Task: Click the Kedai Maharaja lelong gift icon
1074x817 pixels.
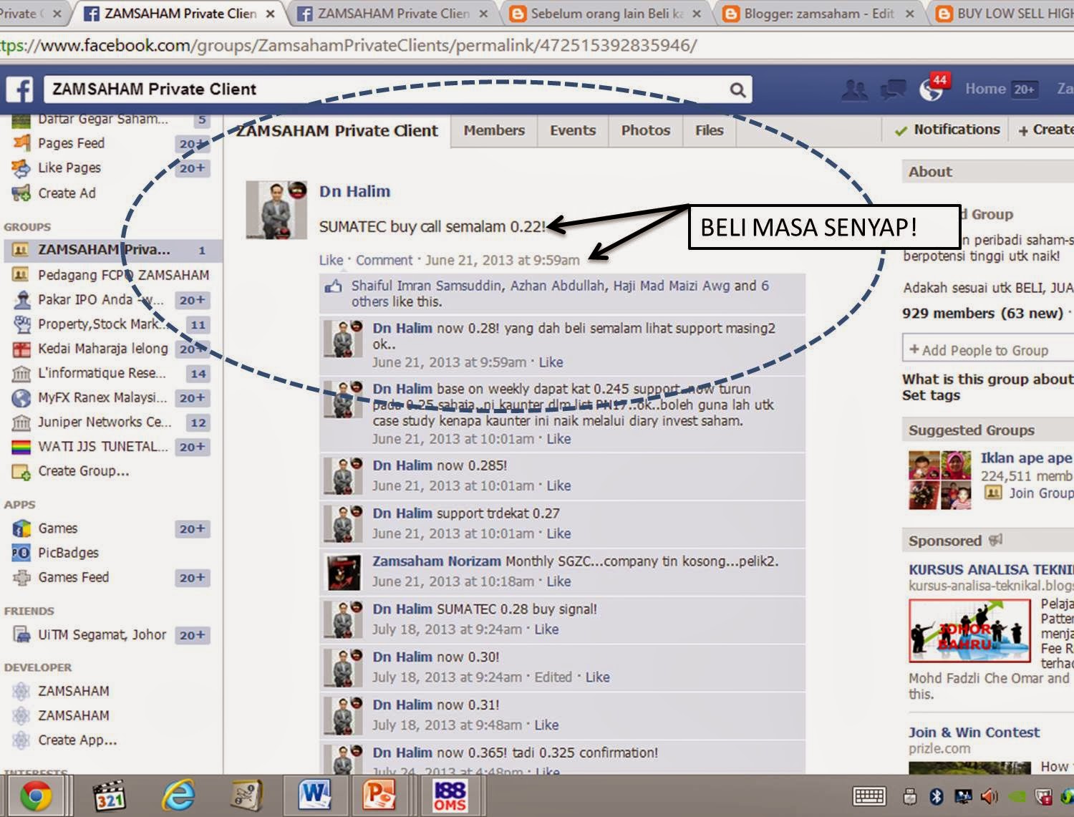Action: pos(21,349)
